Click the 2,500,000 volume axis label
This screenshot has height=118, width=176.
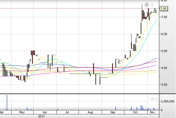pyautogui.click(x=167, y=101)
